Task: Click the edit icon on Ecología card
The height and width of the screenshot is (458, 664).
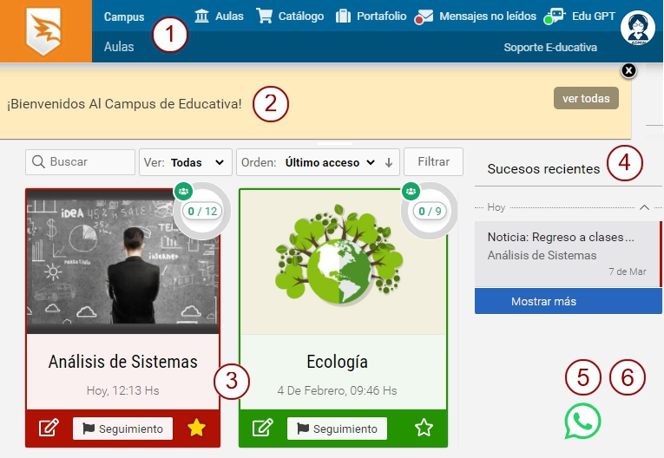Action: (263, 429)
